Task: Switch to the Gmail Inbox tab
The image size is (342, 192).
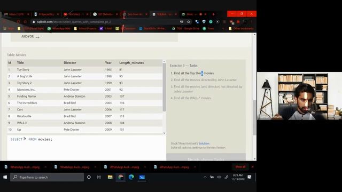Action: pos(17,14)
